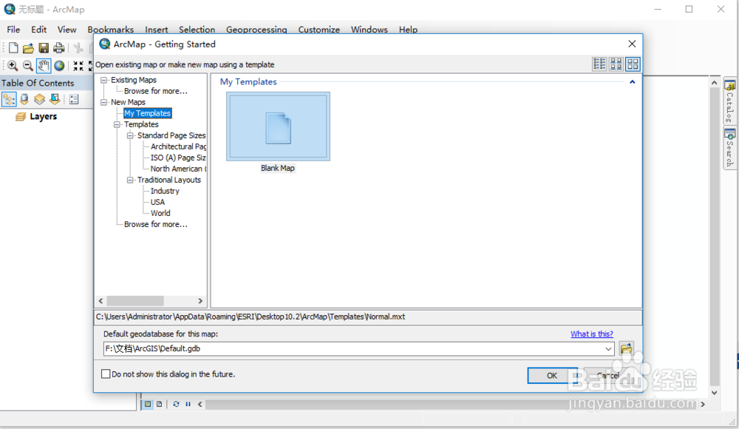Click the OK button
739x429 pixels.
pyautogui.click(x=552, y=376)
